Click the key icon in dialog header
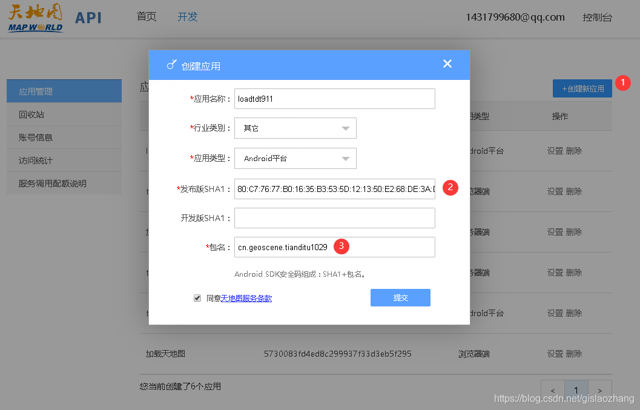Screen dimensions: 640x410 [x=171, y=65]
